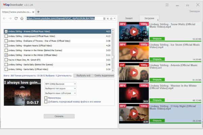The image size is (203, 135).
Task: Expand the address bar dropdown arrow
Action: coord(114,19)
